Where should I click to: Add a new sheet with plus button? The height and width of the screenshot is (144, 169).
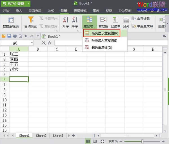[74, 136]
